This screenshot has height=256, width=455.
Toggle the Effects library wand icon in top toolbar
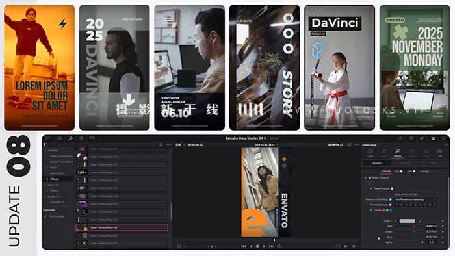70,138
